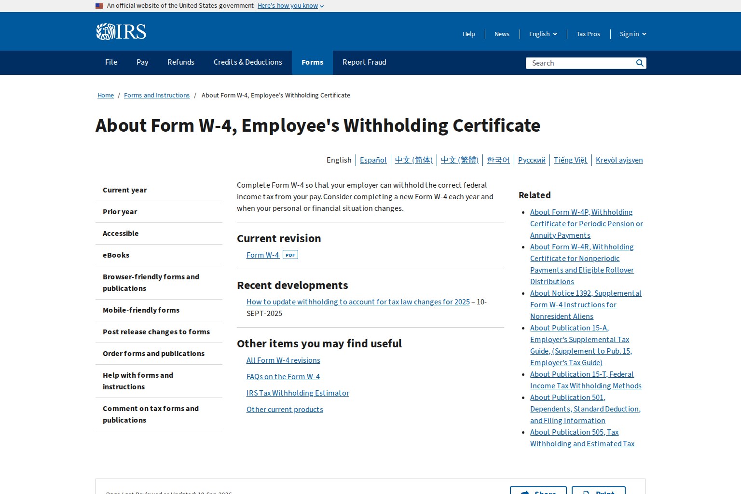
Task: Click the PDF badge next to Form W-4
Action: tap(290, 255)
